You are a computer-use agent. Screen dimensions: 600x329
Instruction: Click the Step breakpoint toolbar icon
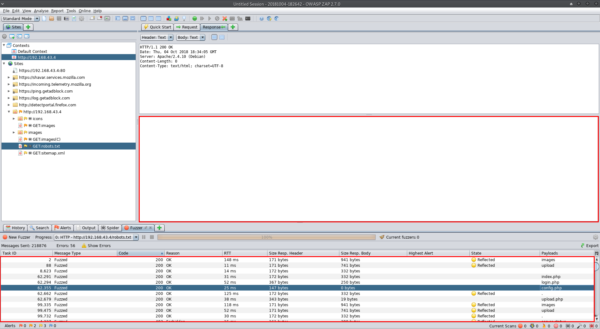click(202, 18)
